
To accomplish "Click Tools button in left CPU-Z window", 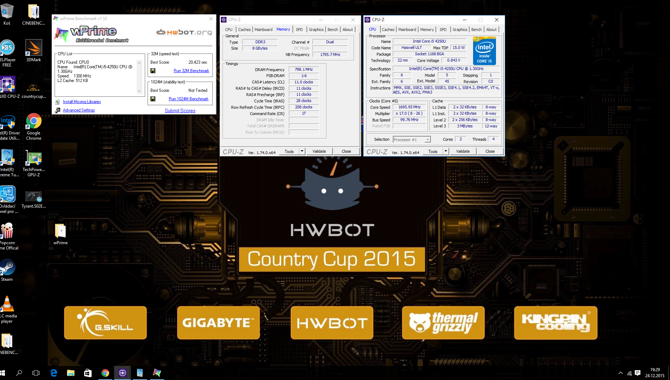I will 289,151.
